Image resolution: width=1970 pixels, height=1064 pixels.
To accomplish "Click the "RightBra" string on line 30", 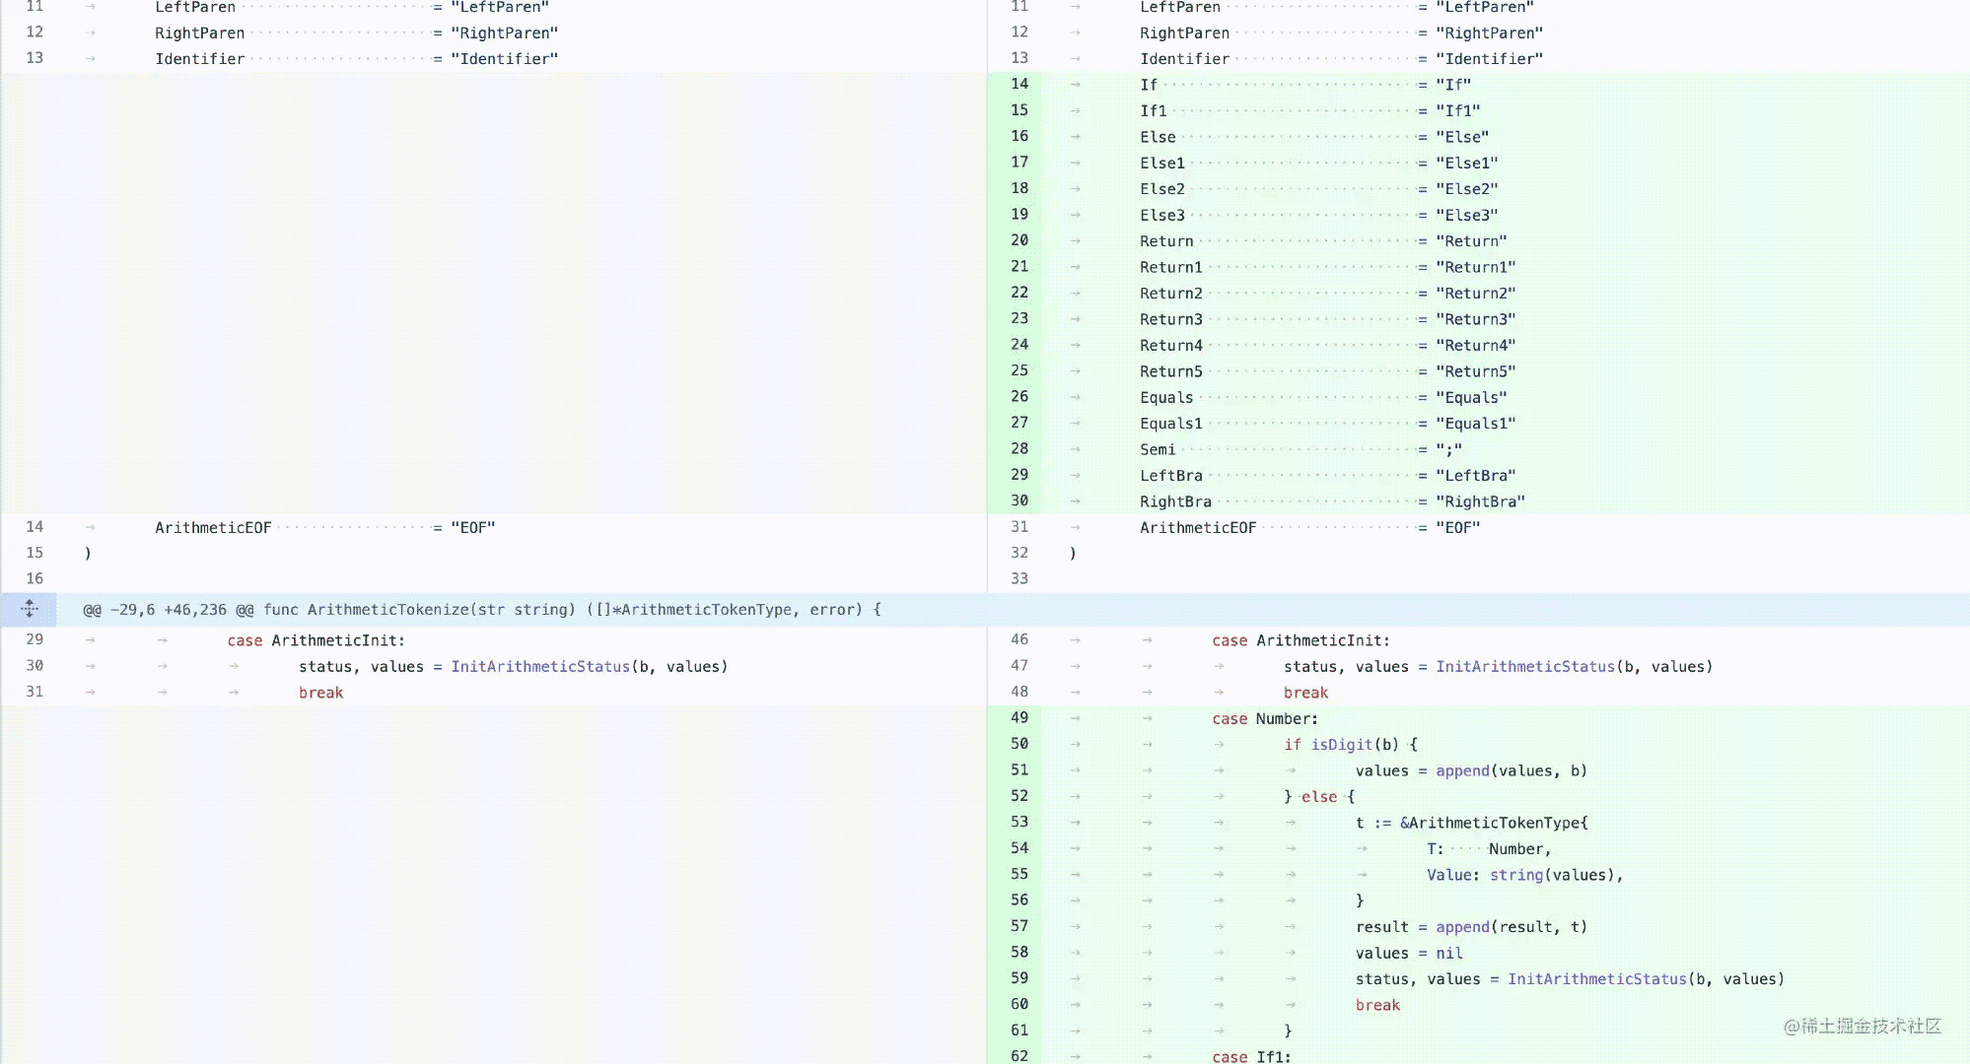I will point(1479,501).
